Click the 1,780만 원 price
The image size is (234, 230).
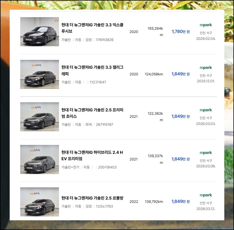[x=181, y=32]
